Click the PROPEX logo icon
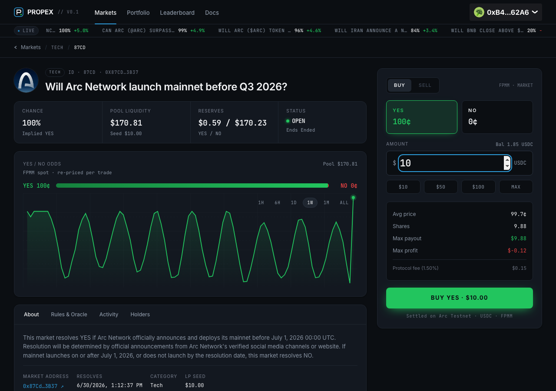The width and height of the screenshot is (556, 391). [19, 12]
